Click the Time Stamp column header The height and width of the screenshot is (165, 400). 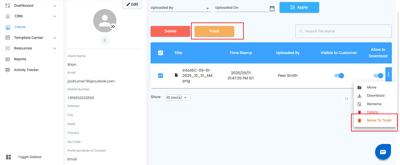pos(241,53)
